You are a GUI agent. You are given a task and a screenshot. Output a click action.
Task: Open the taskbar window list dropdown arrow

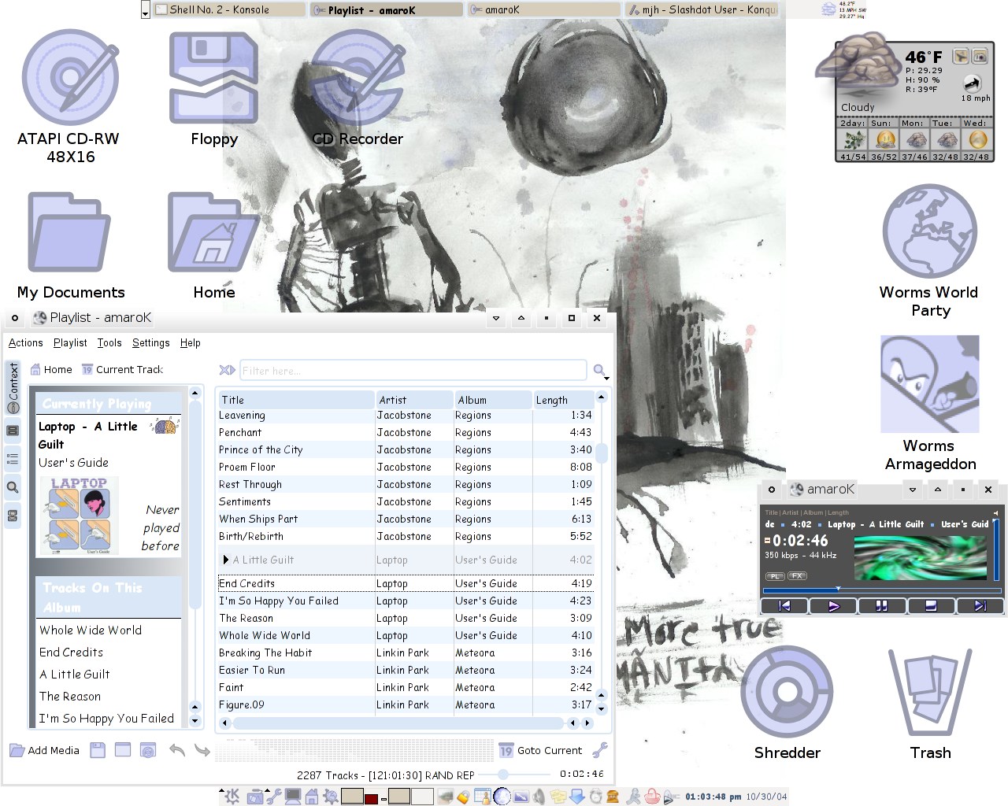point(145,10)
